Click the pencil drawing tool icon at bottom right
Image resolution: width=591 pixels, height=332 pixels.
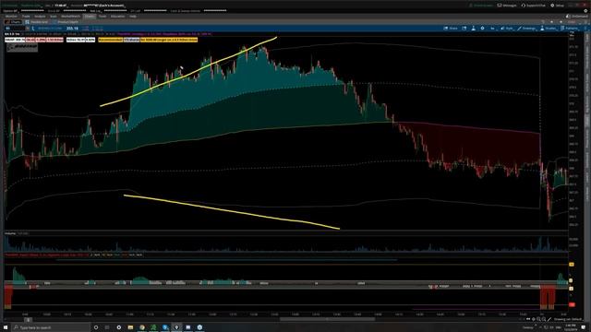(x=549, y=319)
